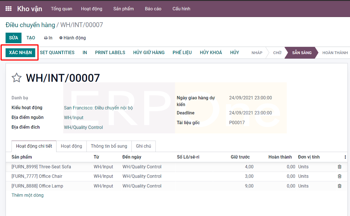Open the column options kebab menu

click(345, 157)
